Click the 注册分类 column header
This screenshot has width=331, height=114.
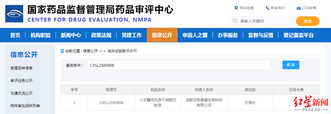click(296, 90)
